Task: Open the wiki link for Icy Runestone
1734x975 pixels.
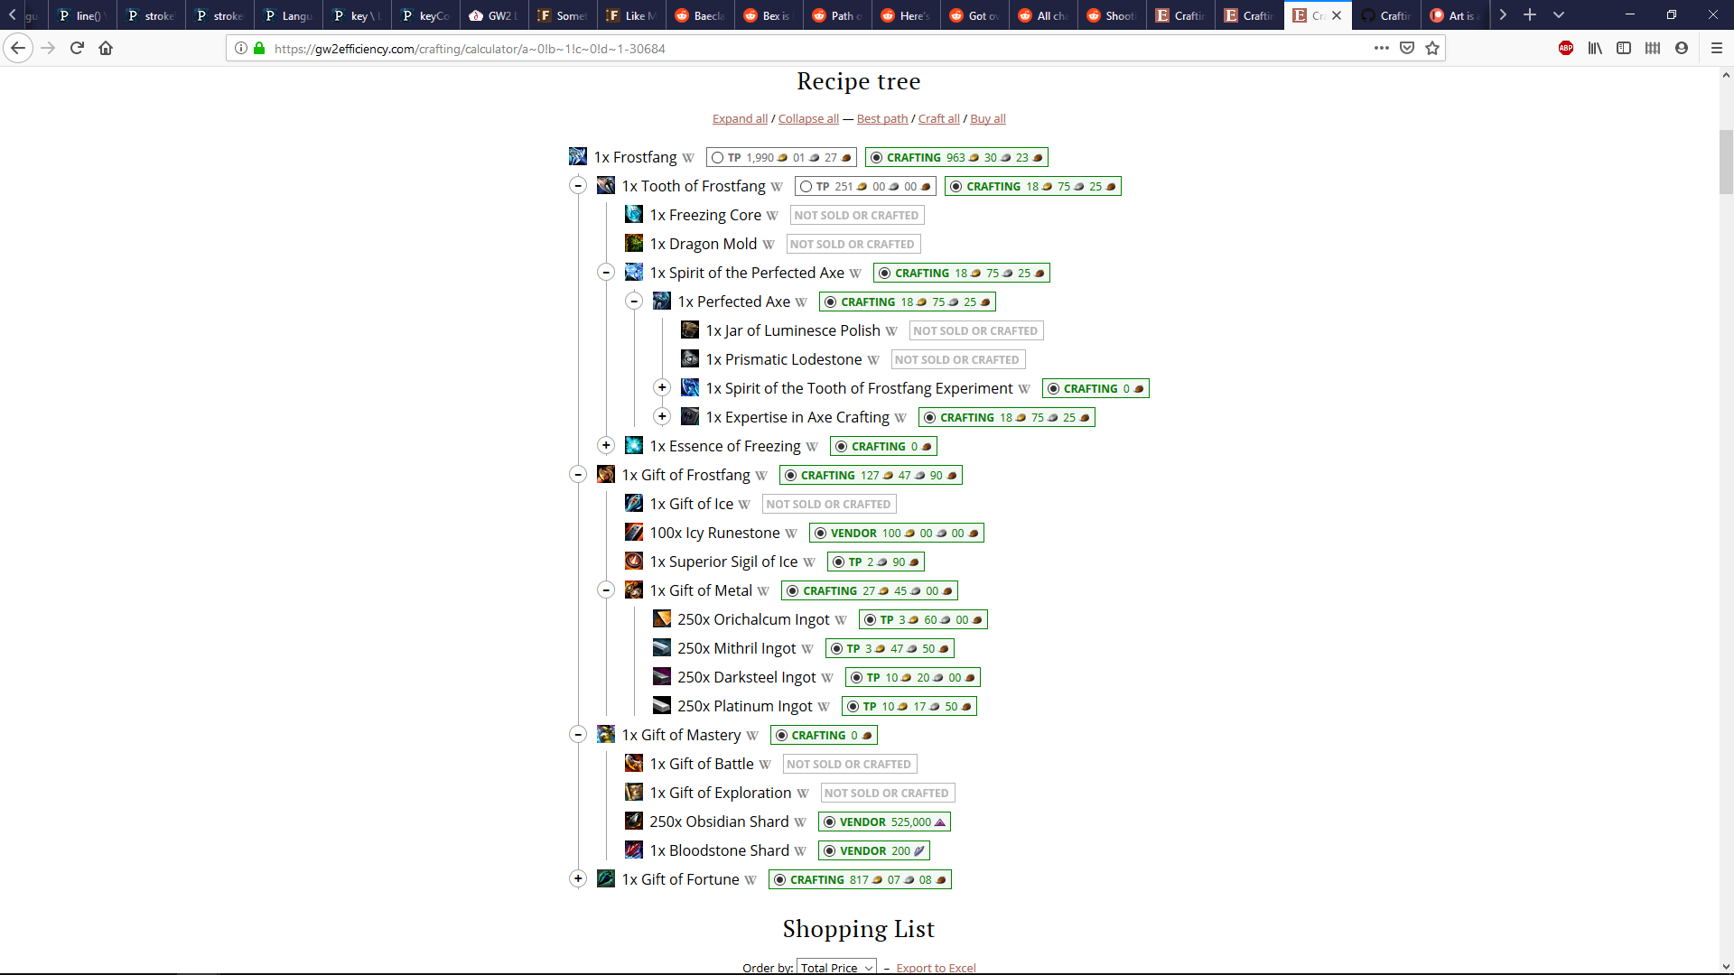Action: [x=792, y=533]
